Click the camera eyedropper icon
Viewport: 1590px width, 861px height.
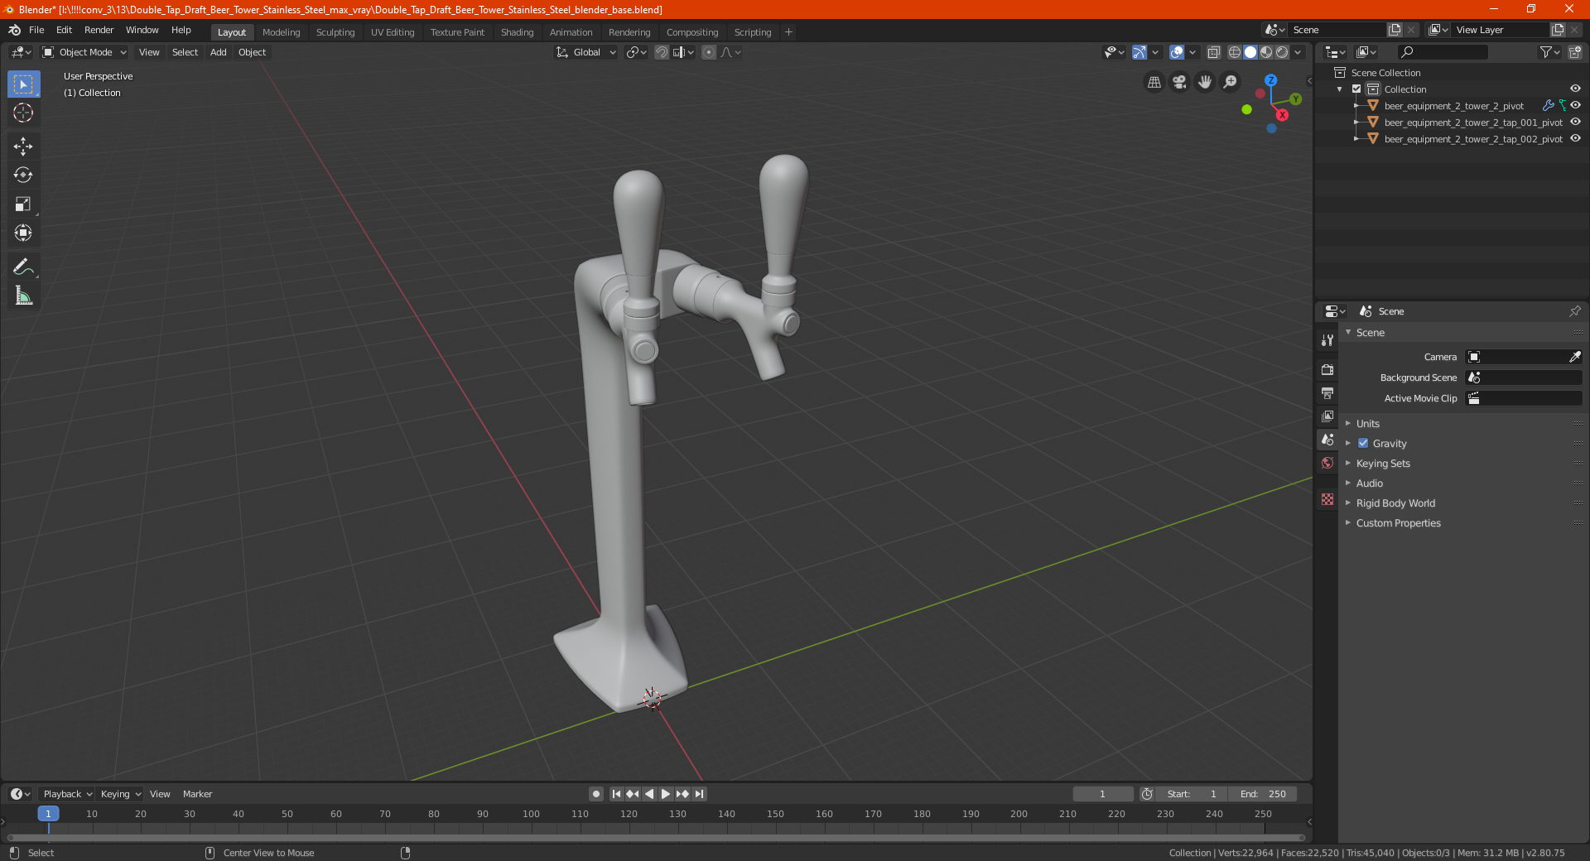tap(1574, 357)
